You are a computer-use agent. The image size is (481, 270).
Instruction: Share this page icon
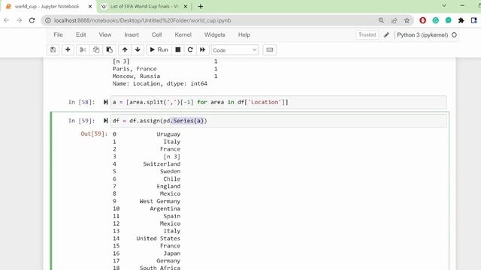click(394, 20)
